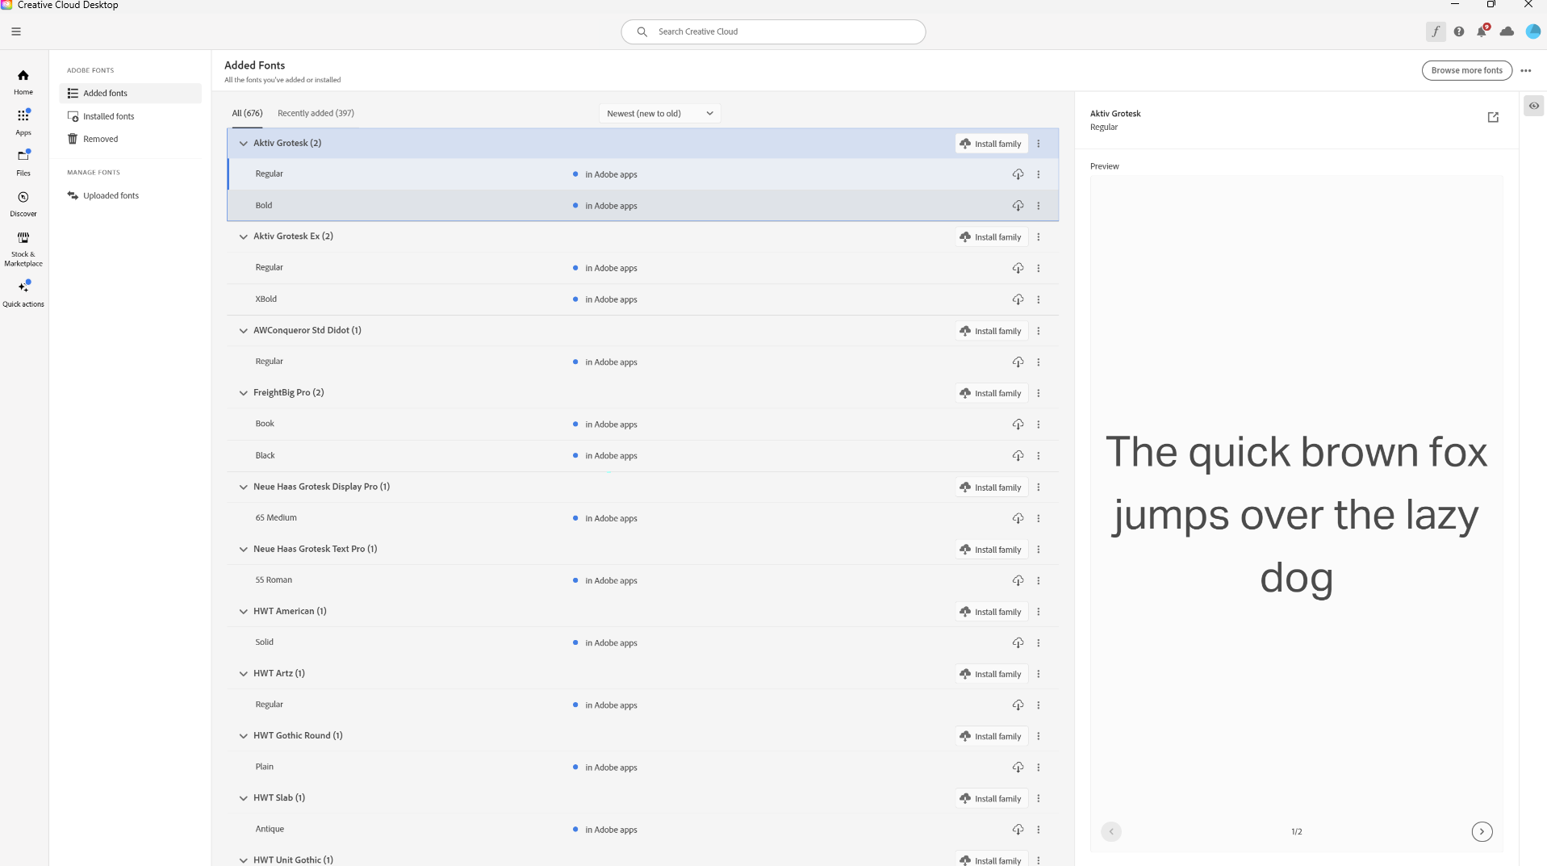Screen dimensions: 1547x866
Task: Click the Search Creative Cloud field
Action: pyautogui.click(x=773, y=31)
